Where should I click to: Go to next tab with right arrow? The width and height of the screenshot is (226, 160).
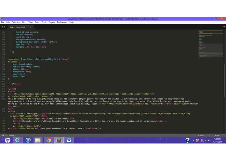pyautogui.click(x=5, y=27)
